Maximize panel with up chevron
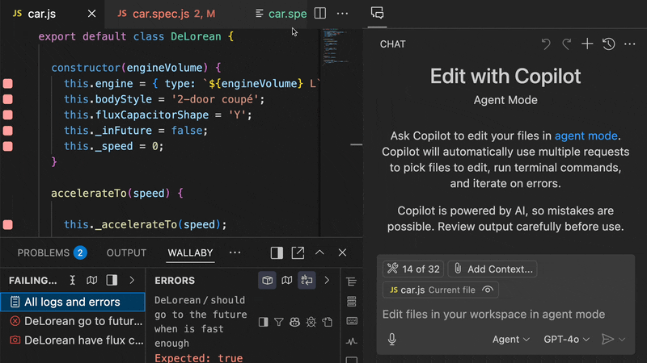Screen dimensions: 647x363 click(x=319, y=252)
